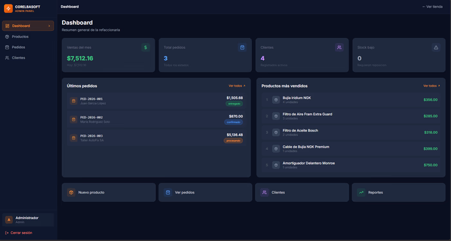Click the Dashboard grid icon in sidebar
The width and height of the screenshot is (451, 241).
point(7,26)
